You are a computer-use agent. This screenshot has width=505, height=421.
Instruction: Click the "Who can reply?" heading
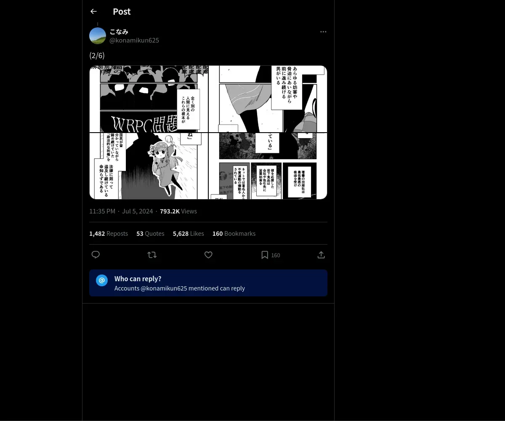138,279
